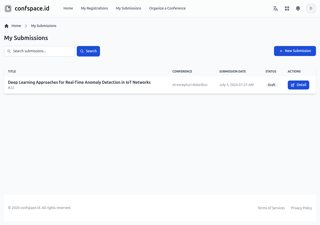Select My Submissions in top navigation

pyautogui.click(x=128, y=8)
